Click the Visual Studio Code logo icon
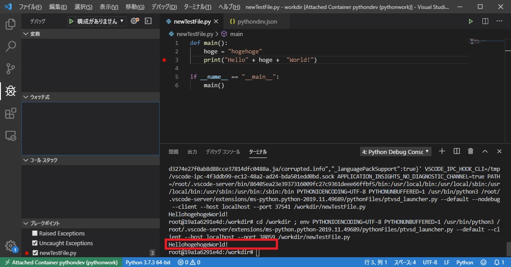511x267 pixels. pos(8,7)
